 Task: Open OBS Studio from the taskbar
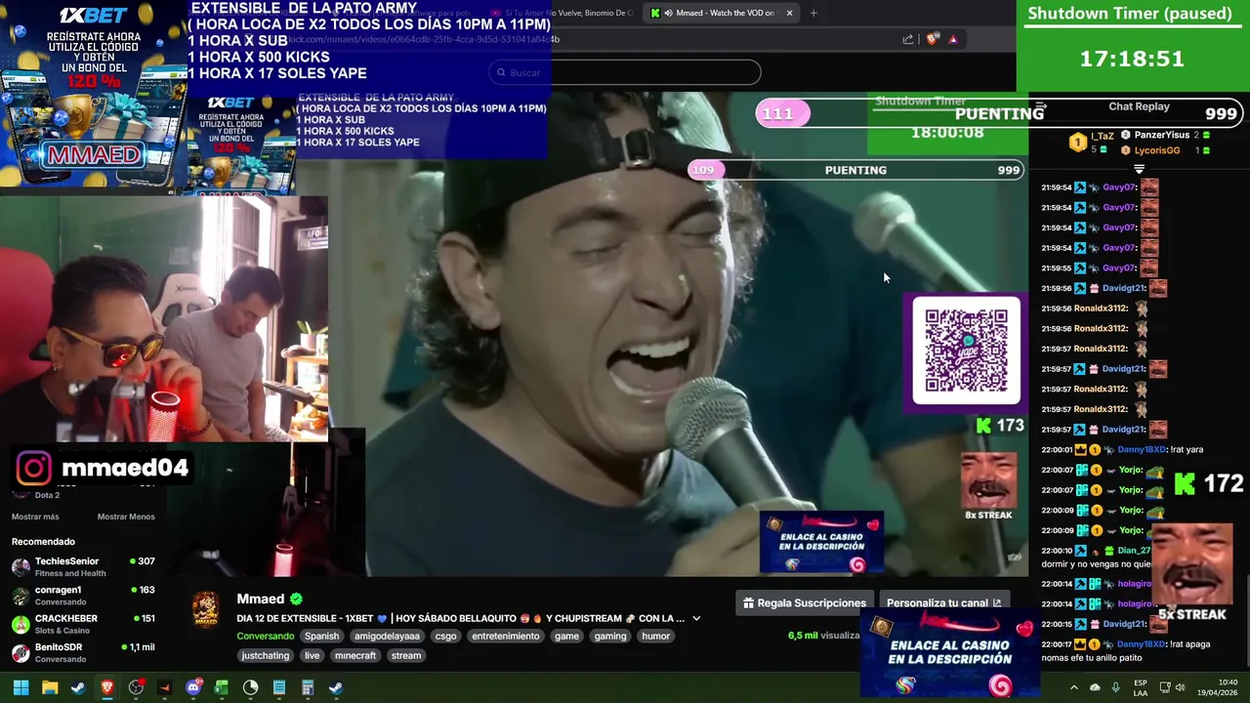[136, 687]
